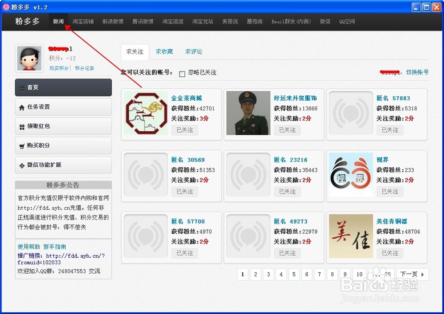Click the 美佳青铜器 calligraphy logo
The width and height of the screenshot is (444, 314).
point(350,236)
